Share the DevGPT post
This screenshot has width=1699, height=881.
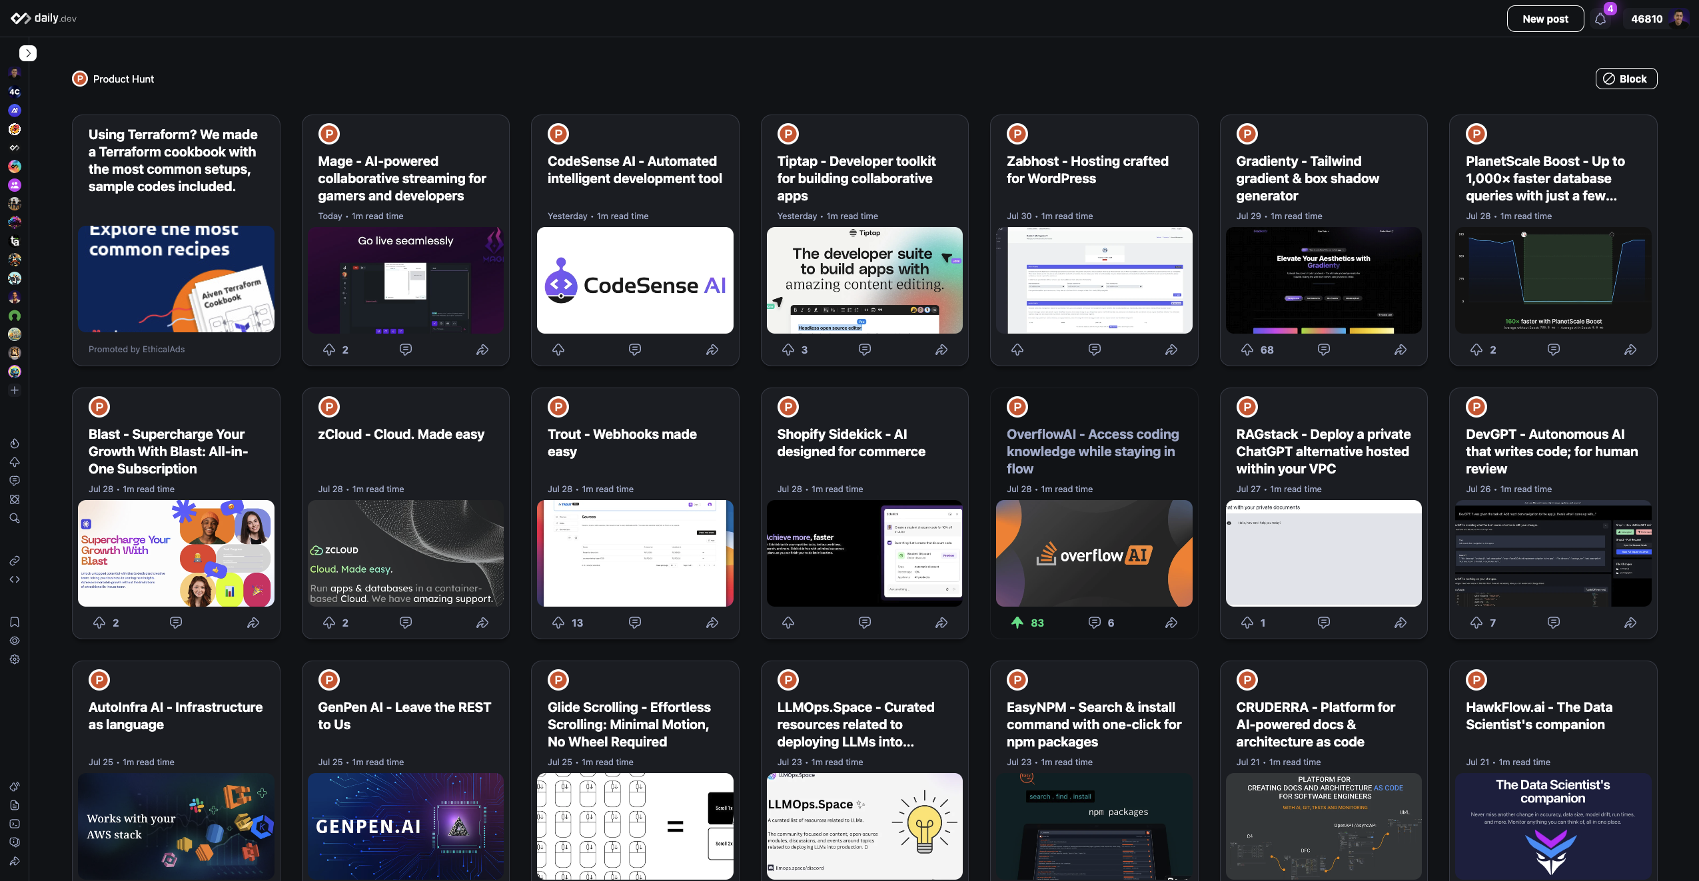tap(1630, 623)
